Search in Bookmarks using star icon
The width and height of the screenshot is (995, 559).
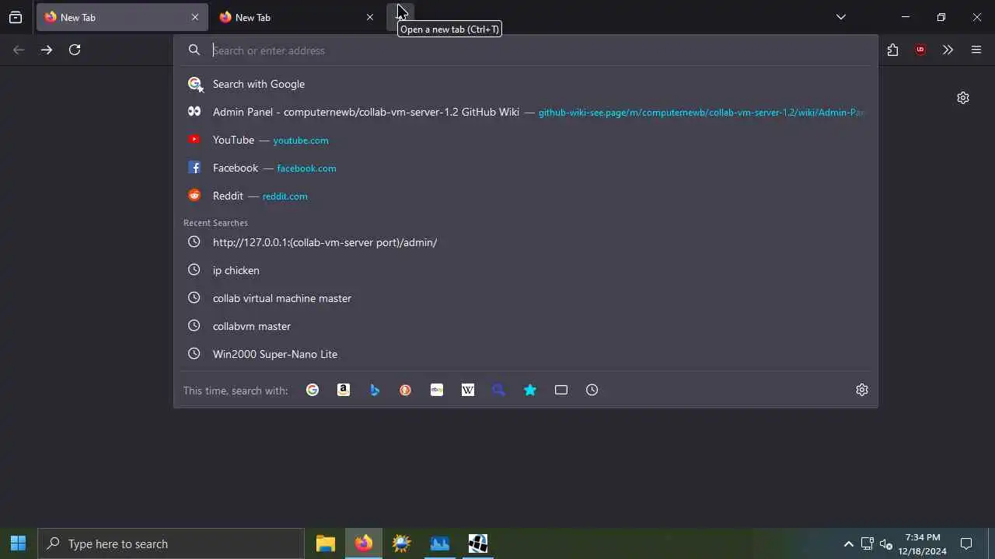click(x=530, y=390)
